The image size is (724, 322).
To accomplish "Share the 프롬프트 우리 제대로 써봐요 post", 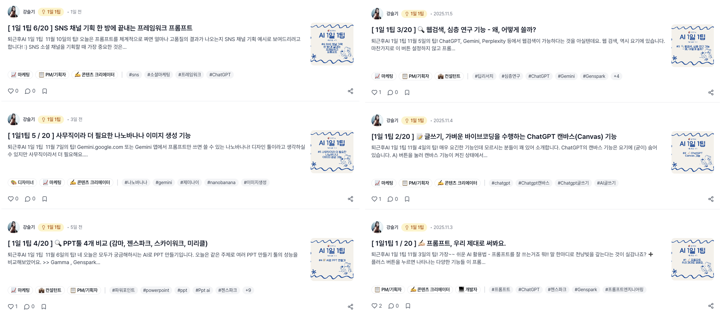I will (711, 306).
